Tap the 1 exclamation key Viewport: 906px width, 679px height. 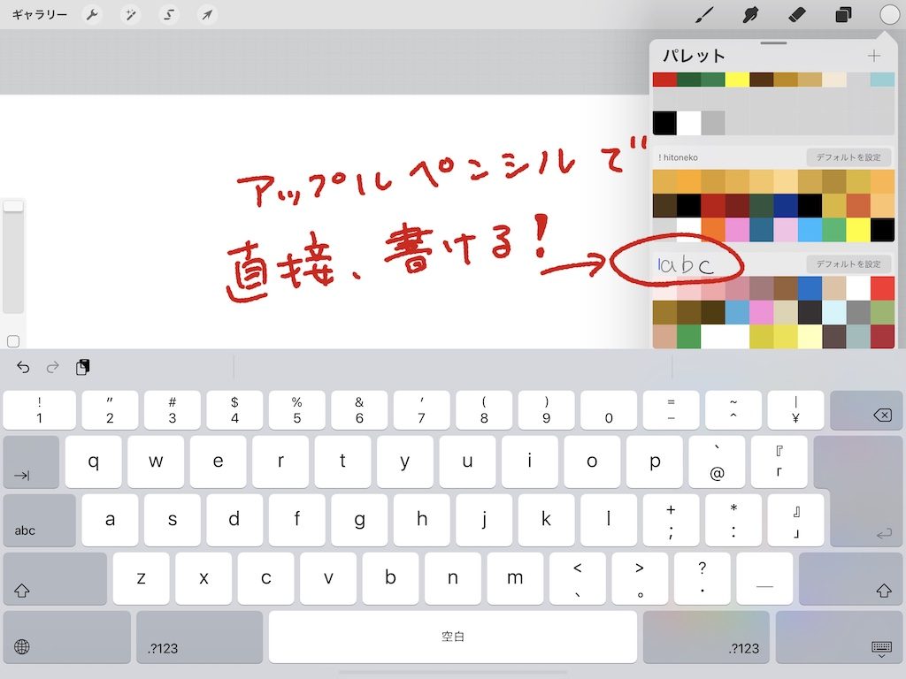coord(39,410)
